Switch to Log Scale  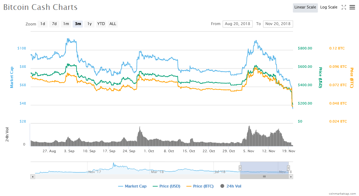329,7
